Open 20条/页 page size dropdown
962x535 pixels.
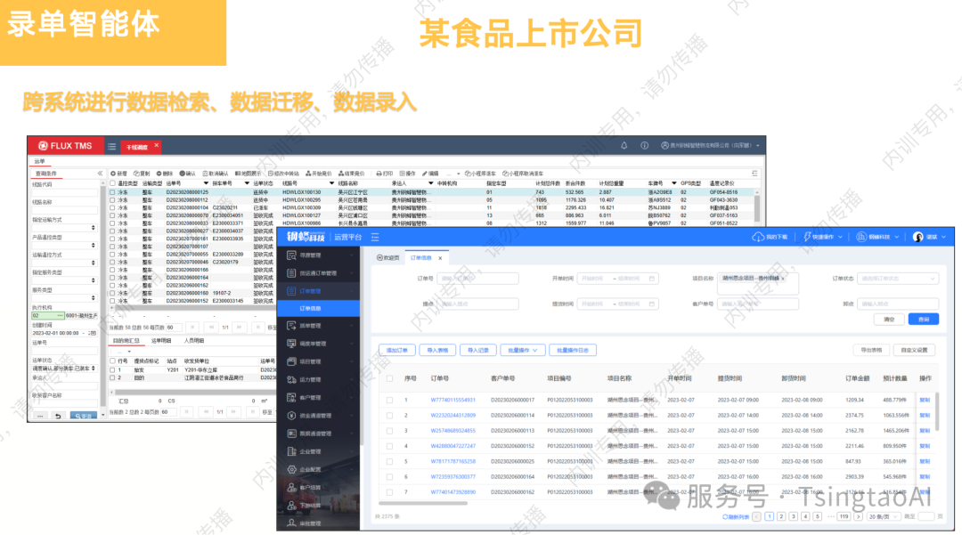point(884,516)
